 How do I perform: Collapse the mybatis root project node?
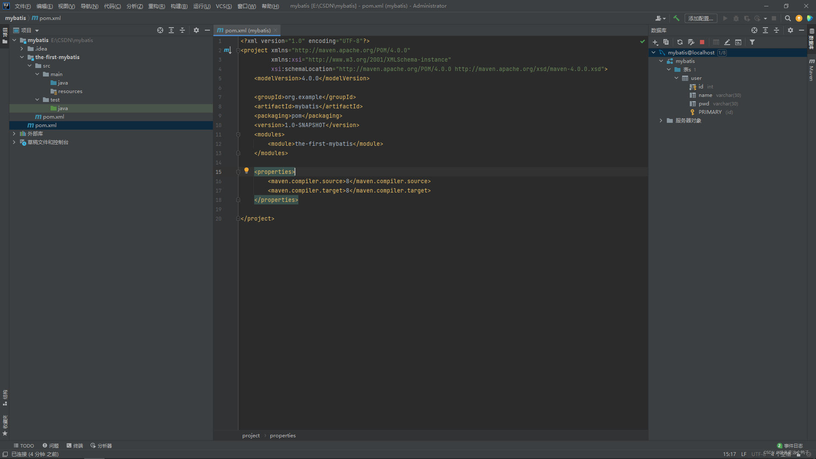pyautogui.click(x=14, y=40)
